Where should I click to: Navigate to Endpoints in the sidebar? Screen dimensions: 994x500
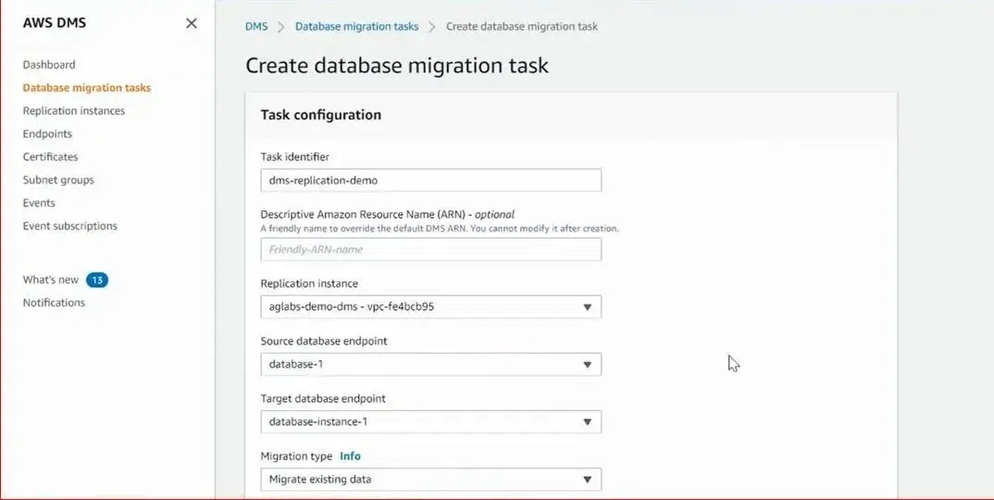47,134
